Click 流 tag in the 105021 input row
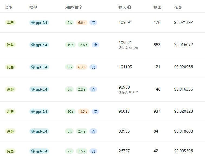This screenshot has width=205, height=164. coord(95,45)
